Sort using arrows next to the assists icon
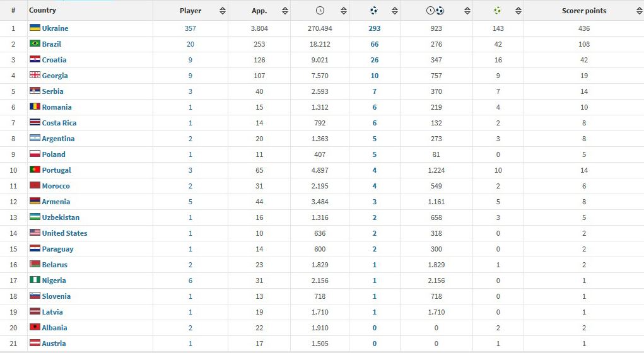 point(518,11)
